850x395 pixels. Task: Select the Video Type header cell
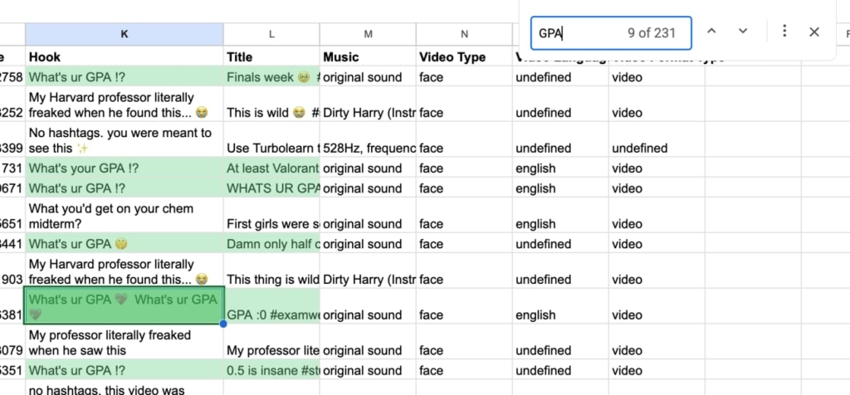[x=464, y=57]
